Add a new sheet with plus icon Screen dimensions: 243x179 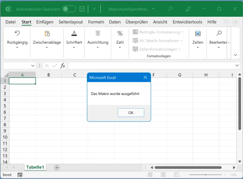[57, 167]
